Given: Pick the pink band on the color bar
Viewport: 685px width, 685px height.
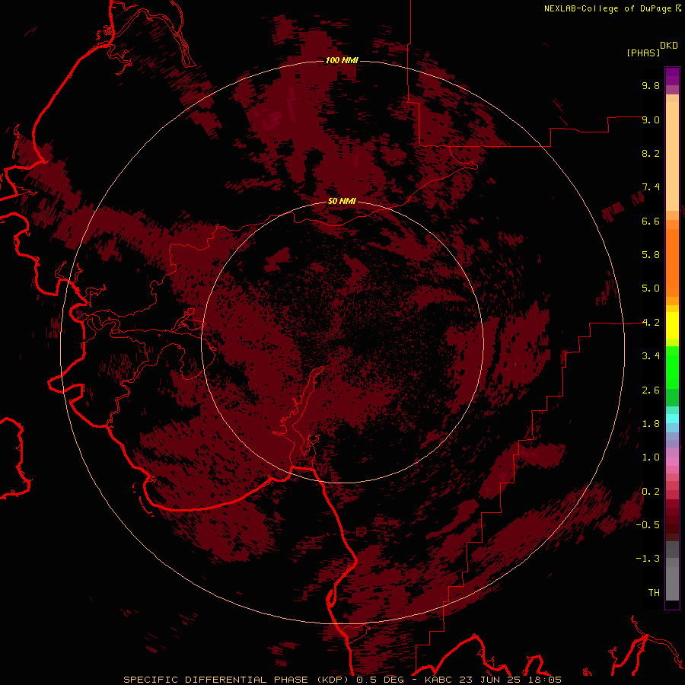Looking at the screenshot, I should tap(672, 461).
